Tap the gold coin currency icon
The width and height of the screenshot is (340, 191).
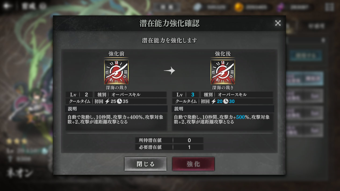click(x=239, y=7)
